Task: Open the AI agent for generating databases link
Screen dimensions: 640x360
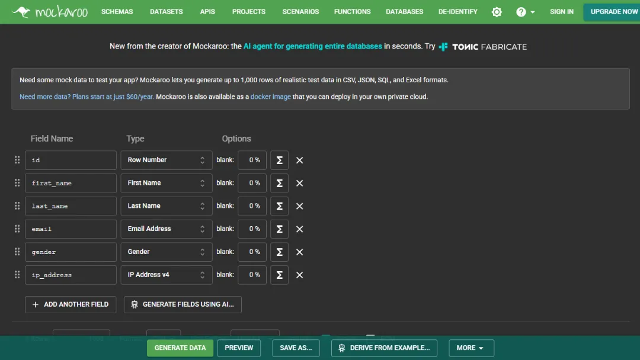Action: coord(313,46)
